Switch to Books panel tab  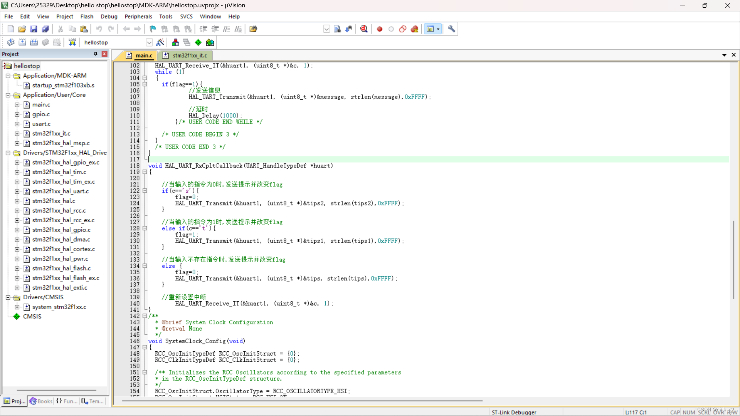coord(41,401)
